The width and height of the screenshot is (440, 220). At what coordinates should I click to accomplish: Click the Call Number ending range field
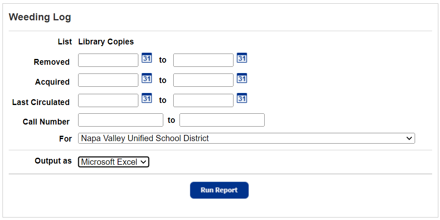pyautogui.click(x=222, y=120)
